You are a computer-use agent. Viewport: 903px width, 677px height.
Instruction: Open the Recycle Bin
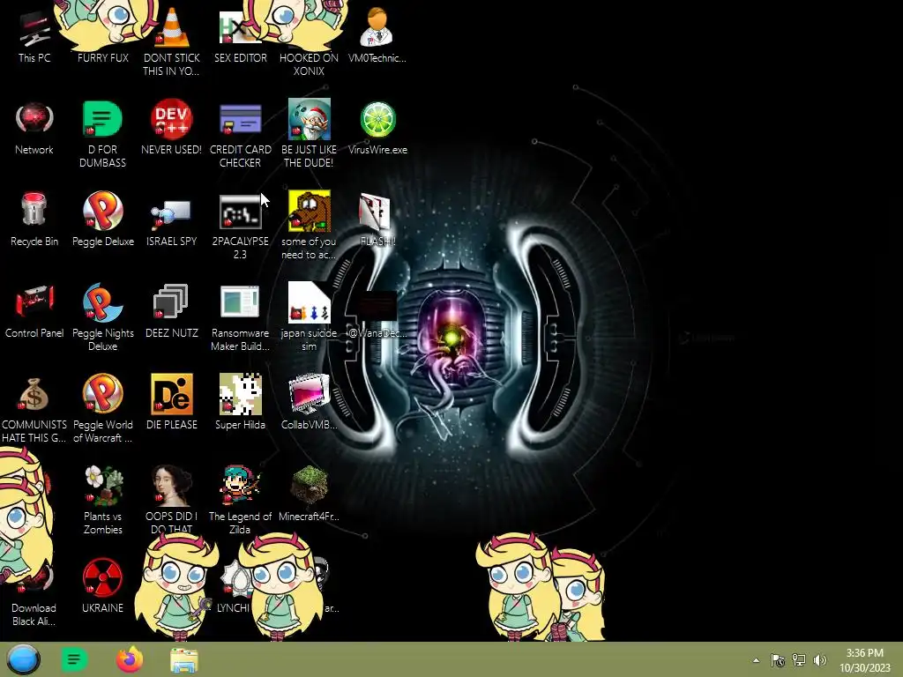[34, 210]
